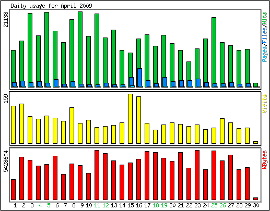Click the red KBytes bar for day 11

(97, 175)
